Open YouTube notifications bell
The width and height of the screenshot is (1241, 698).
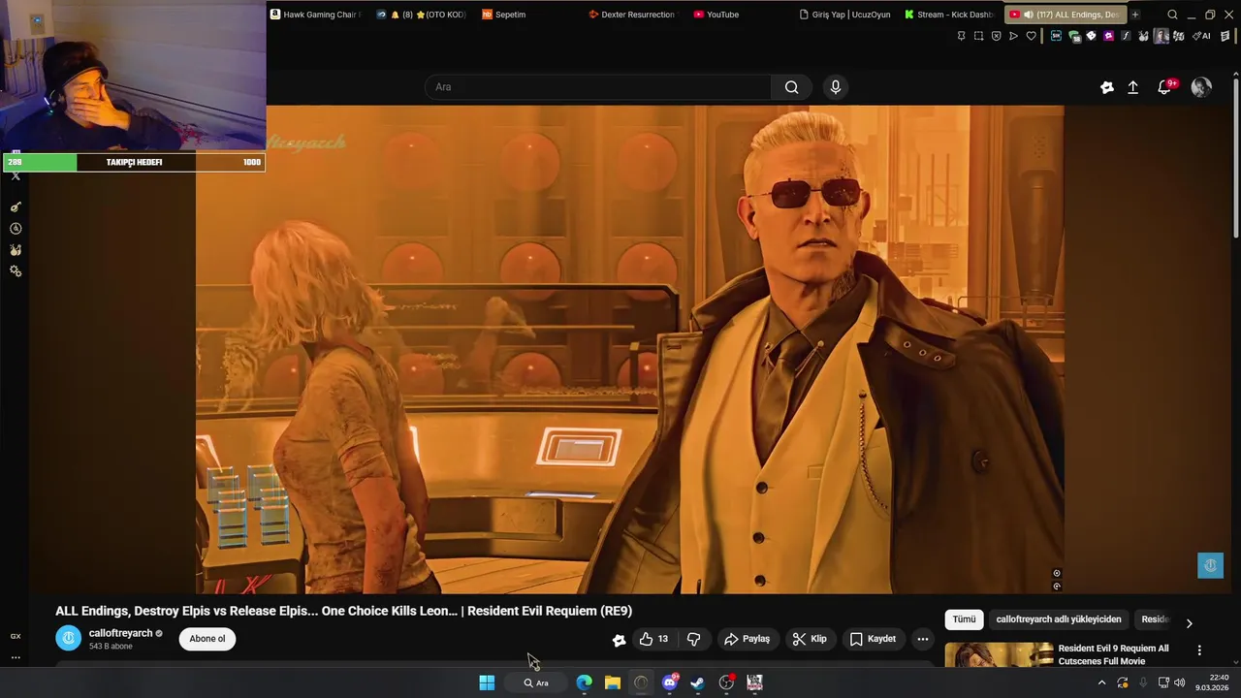click(1164, 87)
